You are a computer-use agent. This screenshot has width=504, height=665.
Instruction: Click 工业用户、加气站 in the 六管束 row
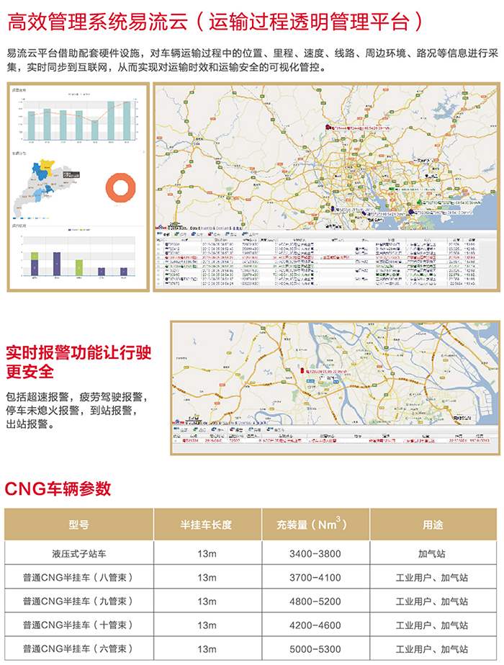[432, 649]
